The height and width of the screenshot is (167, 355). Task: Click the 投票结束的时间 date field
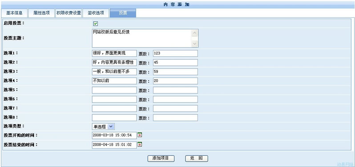coord(114,145)
